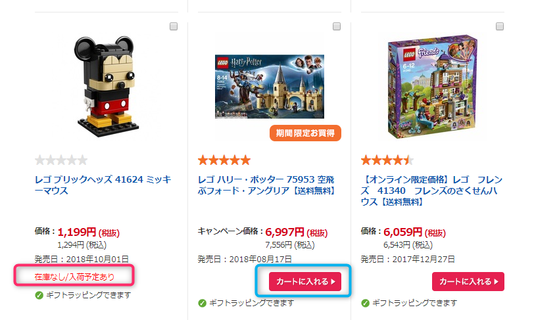Click green gift-wrapping check icon under Lego Friends
Viewport: 534px width, 320px height.
pos(366,303)
